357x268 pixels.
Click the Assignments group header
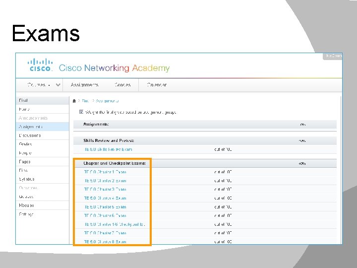coord(205,125)
